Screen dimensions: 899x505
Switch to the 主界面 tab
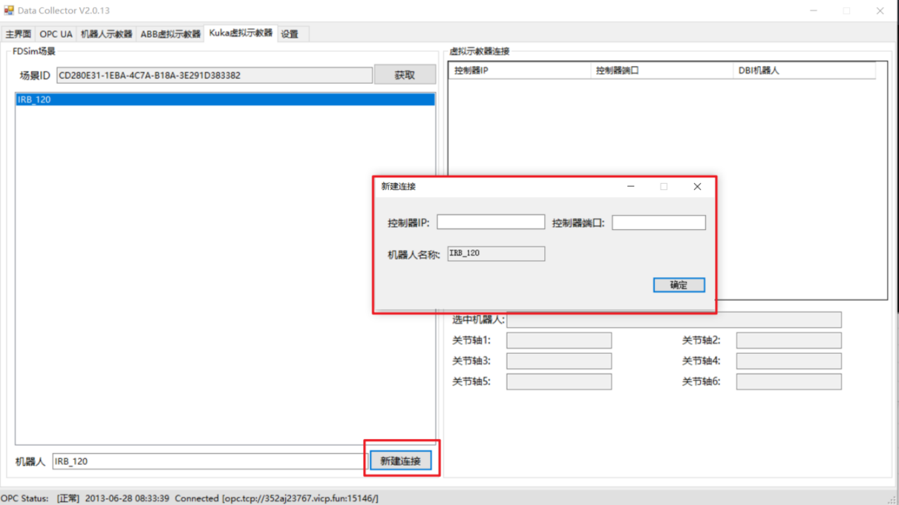(19, 34)
